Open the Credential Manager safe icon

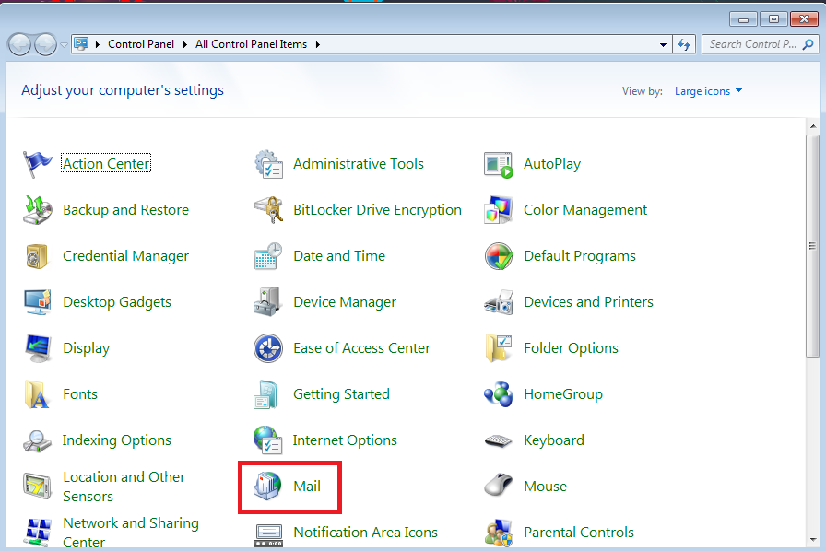pos(37,256)
